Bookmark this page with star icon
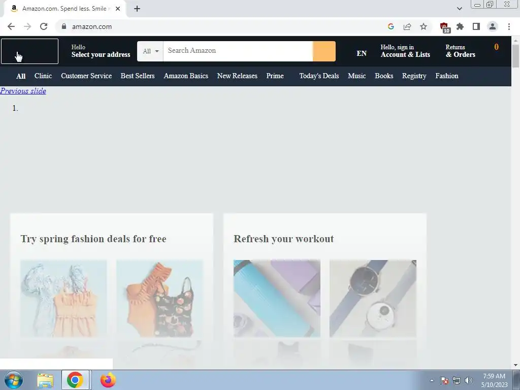This screenshot has width=520, height=390. pyautogui.click(x=424, y=26)
